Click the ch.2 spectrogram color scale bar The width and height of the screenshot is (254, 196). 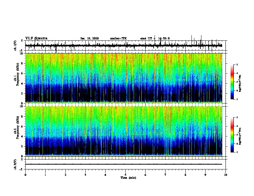coord(232,135)
